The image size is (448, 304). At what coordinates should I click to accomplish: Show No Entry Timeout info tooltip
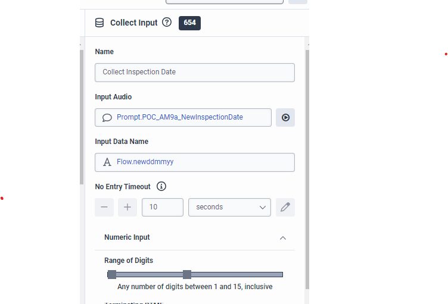(161, 186)
